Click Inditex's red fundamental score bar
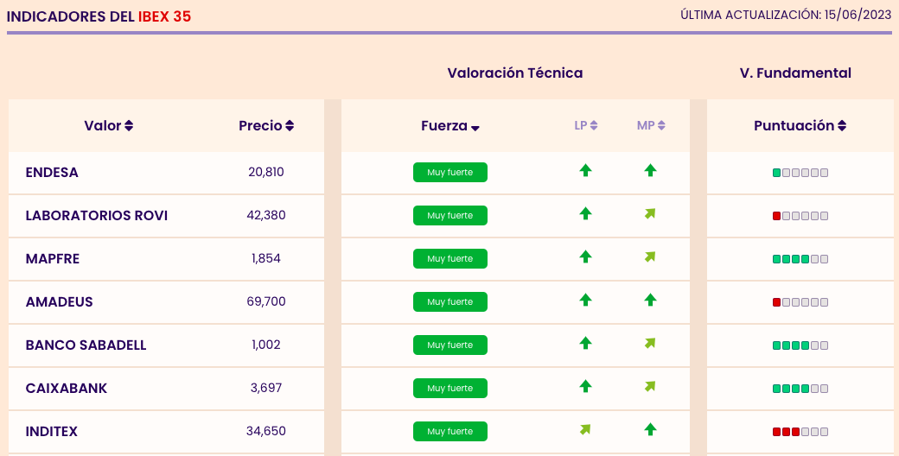Image resolution: width=899 pixels, height=456 pixels. tap(800, 432)
